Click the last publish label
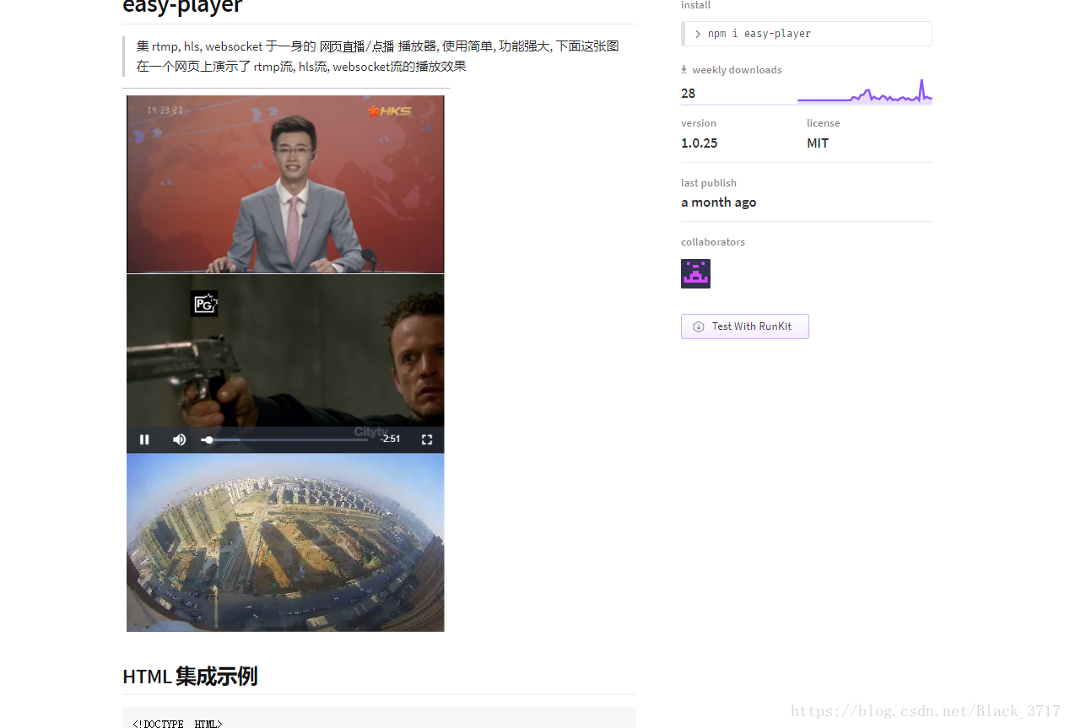This screenshot has height=728, width=1070. 709,183
